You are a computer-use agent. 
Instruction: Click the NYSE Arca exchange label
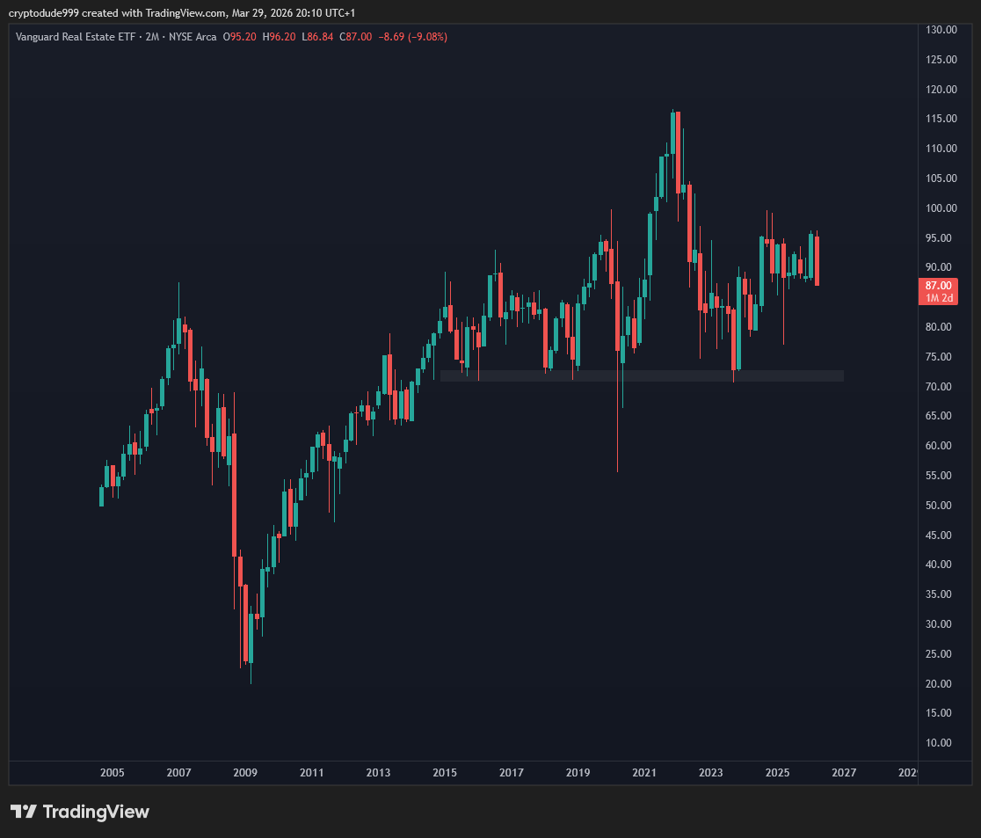point(193,37)
